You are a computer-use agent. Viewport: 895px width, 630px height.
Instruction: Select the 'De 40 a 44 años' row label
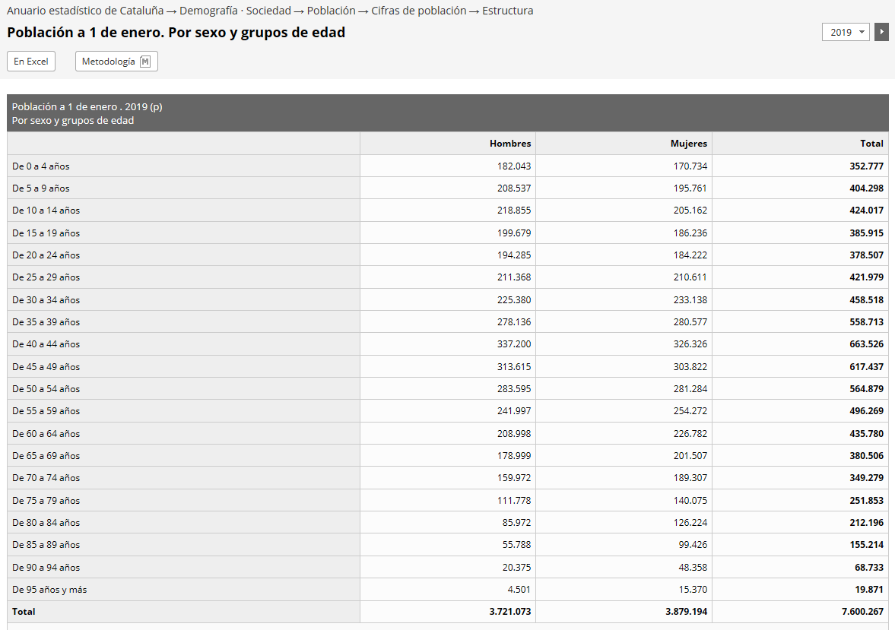click(x=46, y=344)
